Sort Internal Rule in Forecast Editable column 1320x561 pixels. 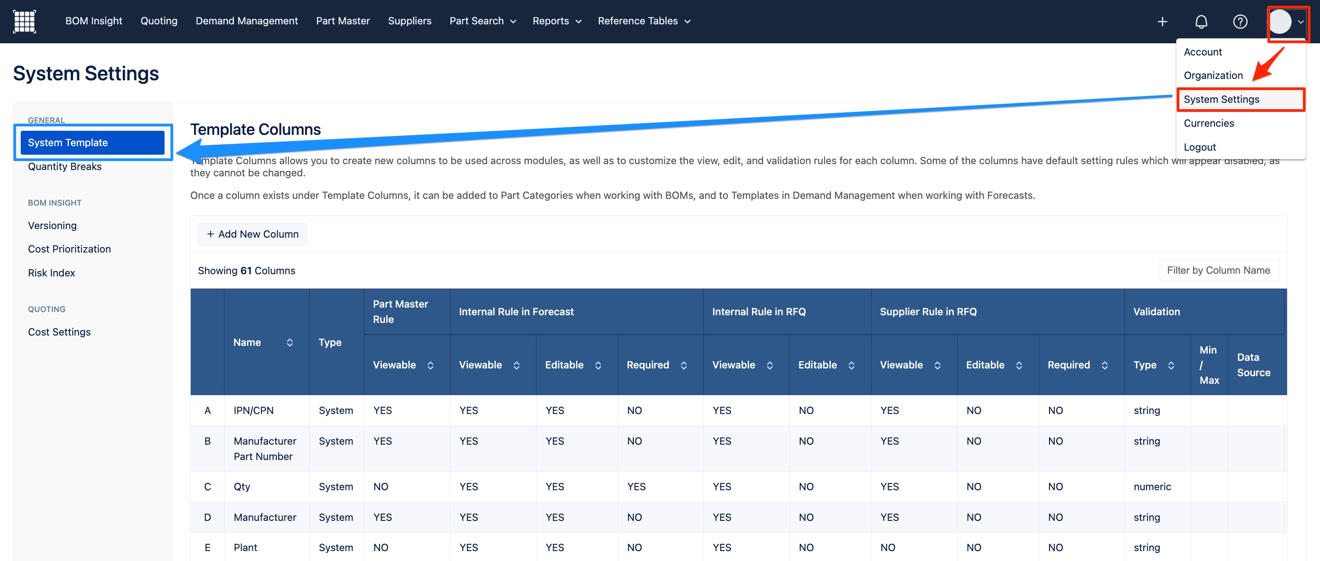598,365
